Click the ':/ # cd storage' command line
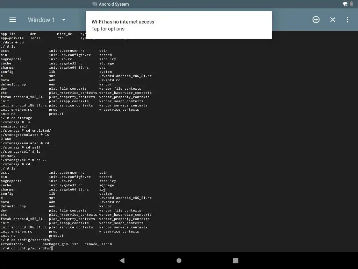This screenshot has height=269, width=358. 16,118
